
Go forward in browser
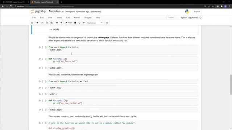[x=7, y=6]
